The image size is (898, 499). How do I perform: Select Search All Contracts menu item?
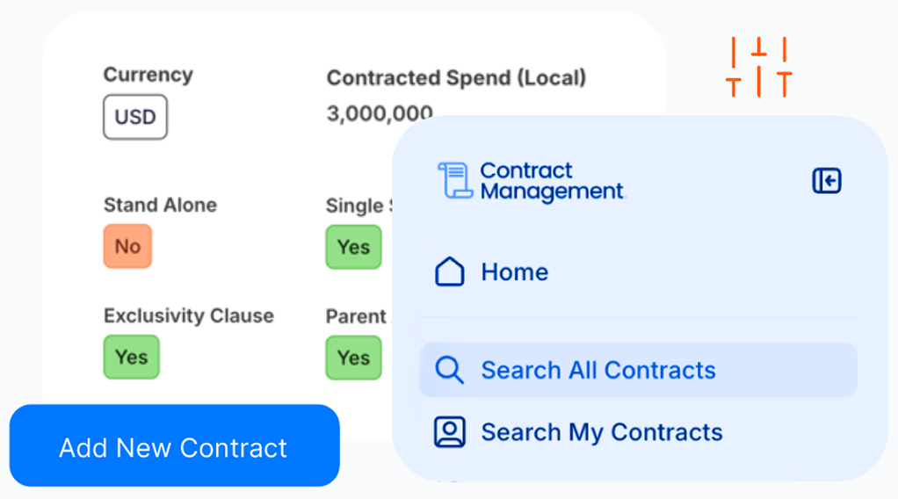tap(597, 370)
